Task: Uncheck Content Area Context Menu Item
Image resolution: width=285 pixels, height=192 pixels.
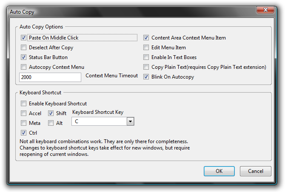Action: (146, 38)
